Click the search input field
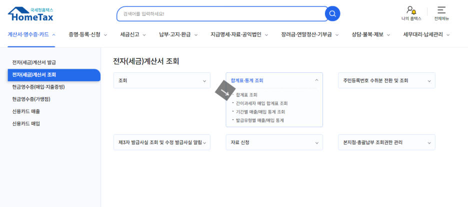 (x=220, y=14)
